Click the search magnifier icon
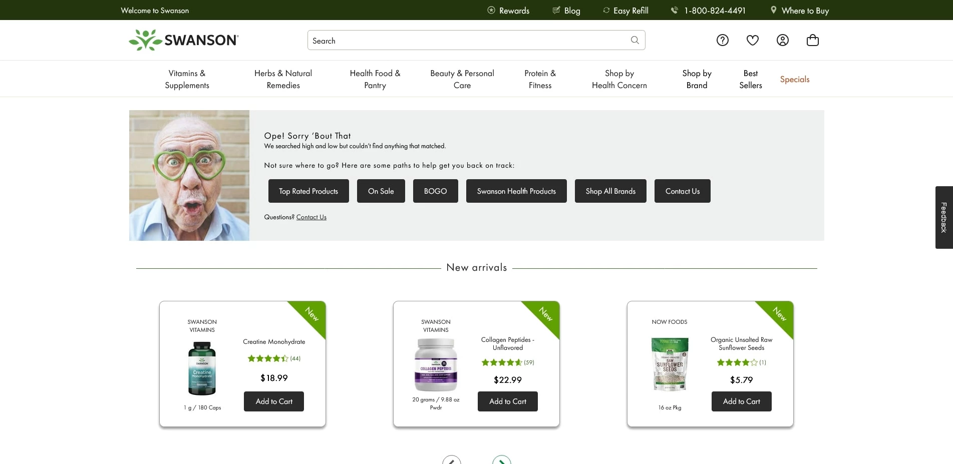Image resolution: width=953 pixels, height=464 pixels. pos(634,40)
